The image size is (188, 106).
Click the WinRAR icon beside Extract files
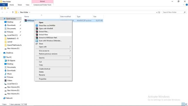click(37, 32)
